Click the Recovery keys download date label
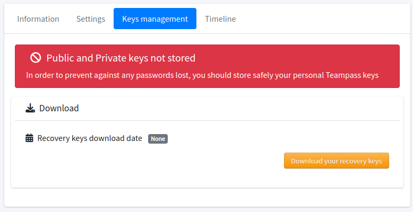Image resolution: width=413 pixels, height=212 pixels. pyautogui.click(x=90, y=138)
